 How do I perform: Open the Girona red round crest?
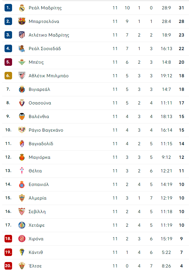[22, 239]
